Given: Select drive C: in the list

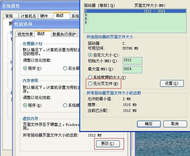Looking at the screenshot, I should [x=135, y=11].
